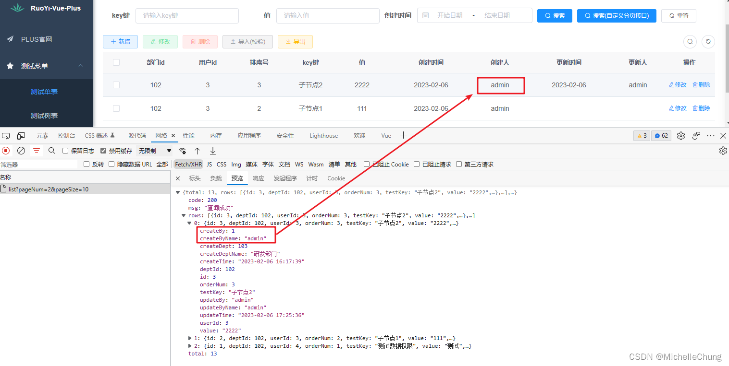Click the red 删除 toolbar button

[x=200, y=42]
